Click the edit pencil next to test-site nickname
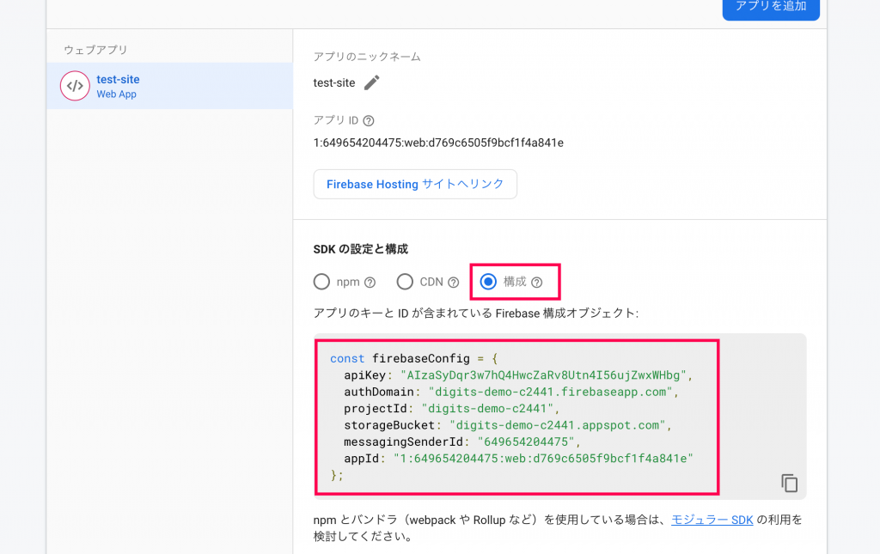 (371, 82)
